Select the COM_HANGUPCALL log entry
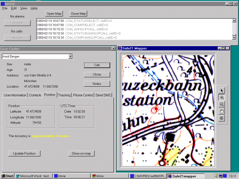 coord(72,29)
